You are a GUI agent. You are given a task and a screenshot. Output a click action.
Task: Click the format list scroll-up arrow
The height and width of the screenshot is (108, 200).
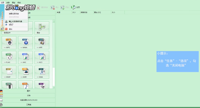click(x=54, y=21)
